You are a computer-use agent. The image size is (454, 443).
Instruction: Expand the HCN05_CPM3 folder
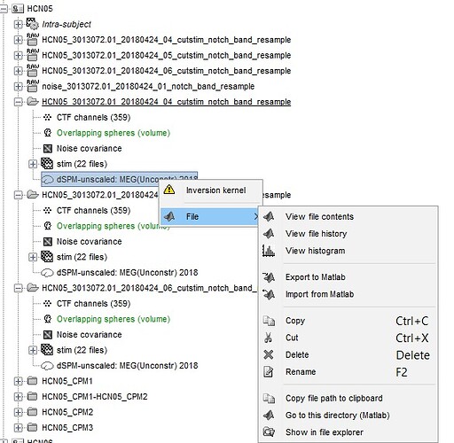[x=18, y=427]
